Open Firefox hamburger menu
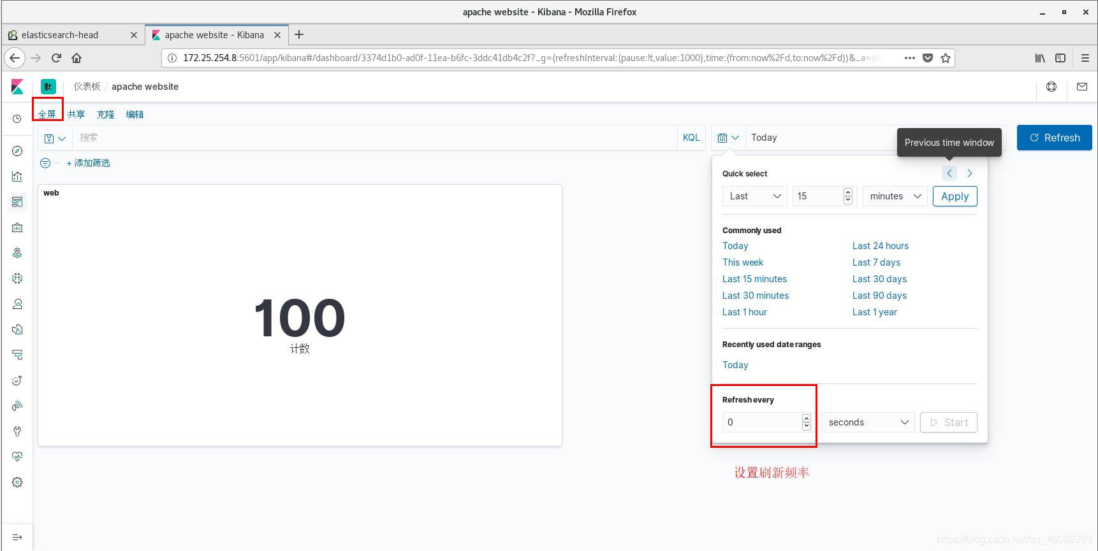The width and height of the screenshot is (1098, 551). (1085, 58)
